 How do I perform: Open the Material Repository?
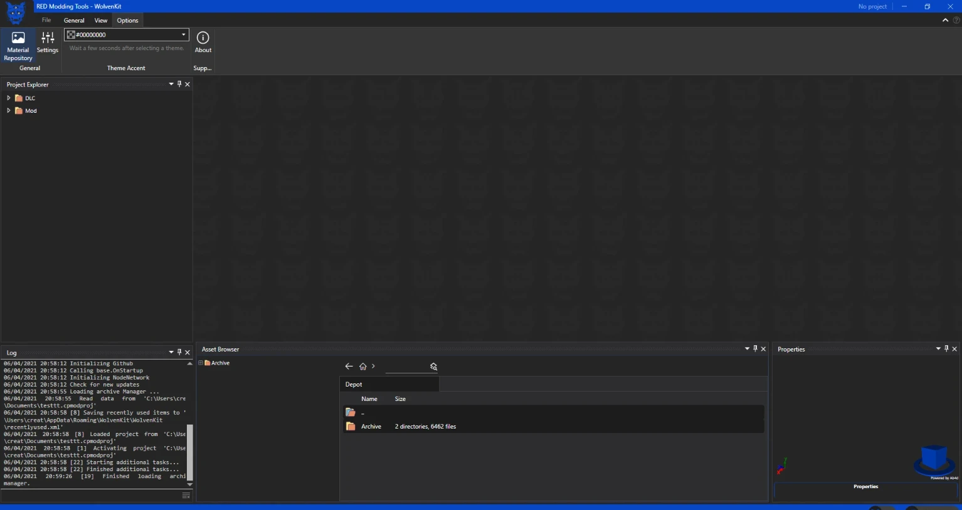click(x=18, y=46)
